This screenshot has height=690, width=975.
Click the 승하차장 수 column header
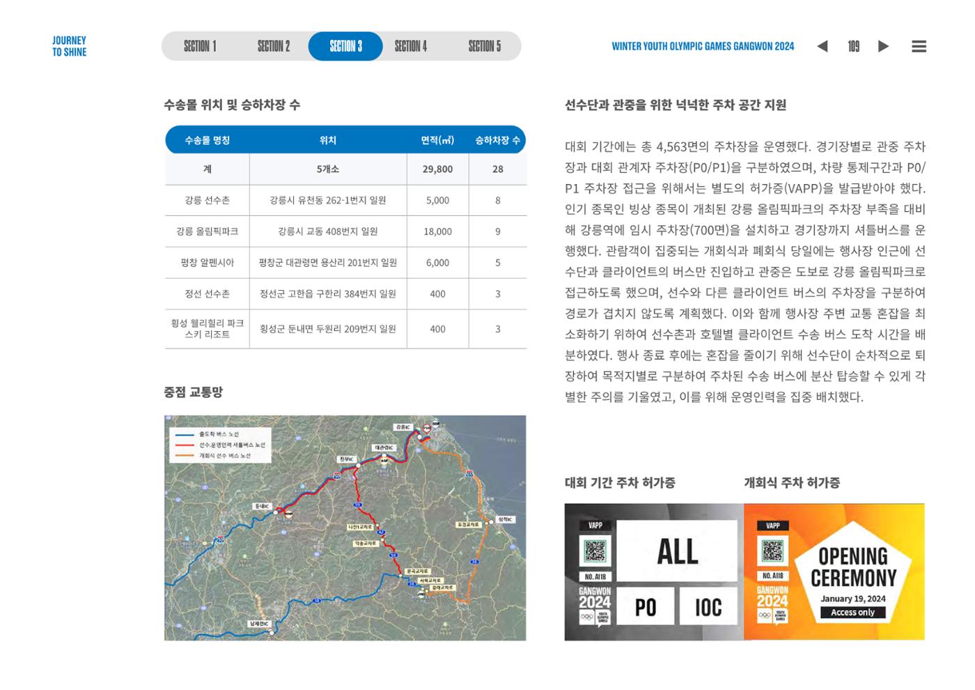pos(497,140)
